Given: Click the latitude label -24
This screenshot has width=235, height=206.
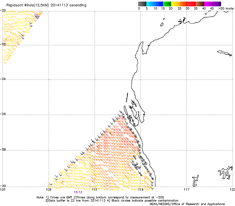Looking at the screenshot, I should pos(3,79).
